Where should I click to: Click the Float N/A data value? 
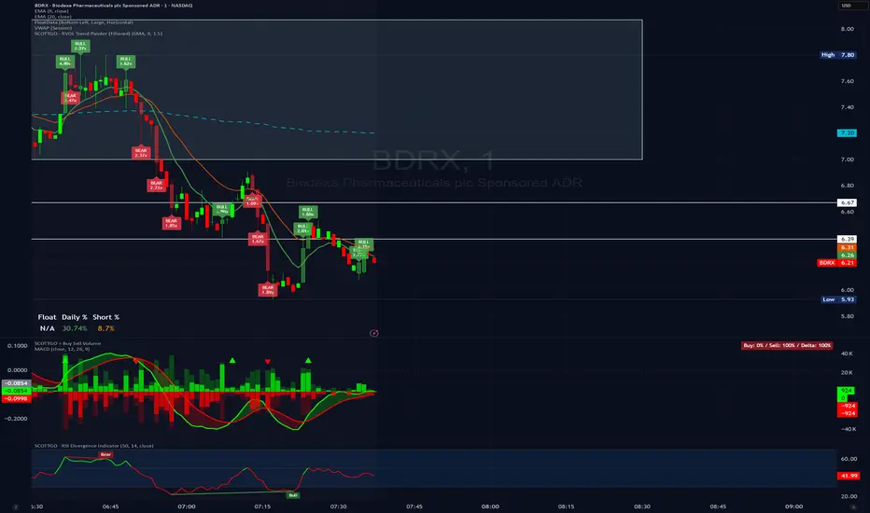coord(48,328)
